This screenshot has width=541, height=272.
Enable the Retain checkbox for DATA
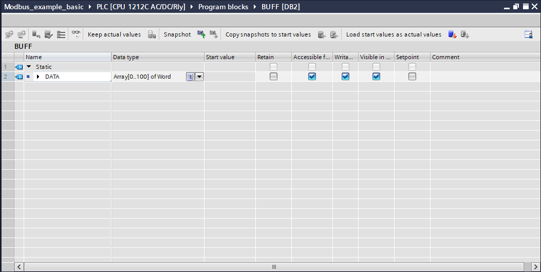tap(273, 77)
